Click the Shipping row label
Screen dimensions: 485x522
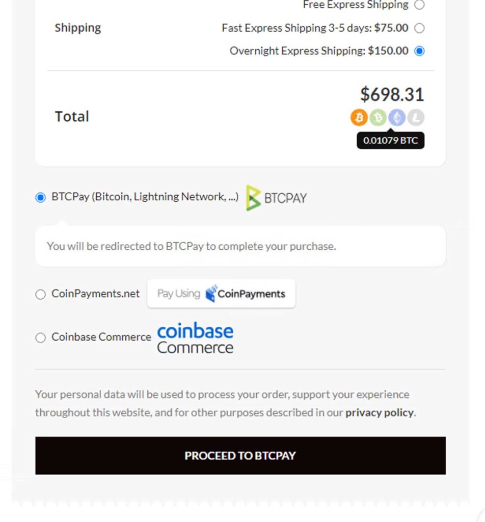78,28
